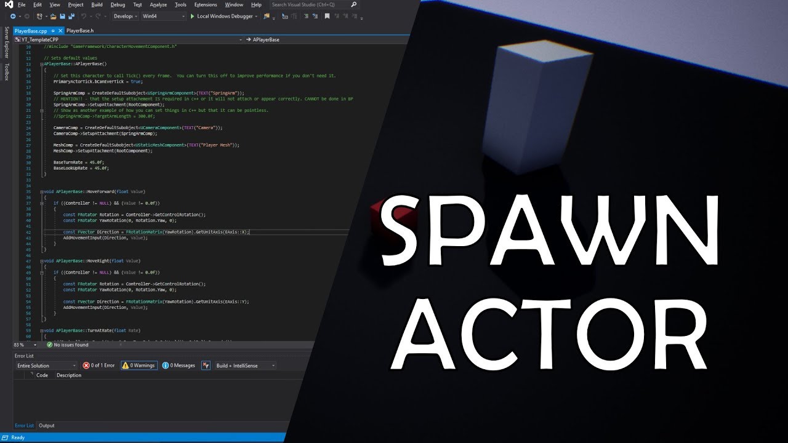Pin the PlayerBase.cpp tab
Image resolution: width=788 pixels, height=443 pixels.
pyautogui.click(x=53, y=30)
